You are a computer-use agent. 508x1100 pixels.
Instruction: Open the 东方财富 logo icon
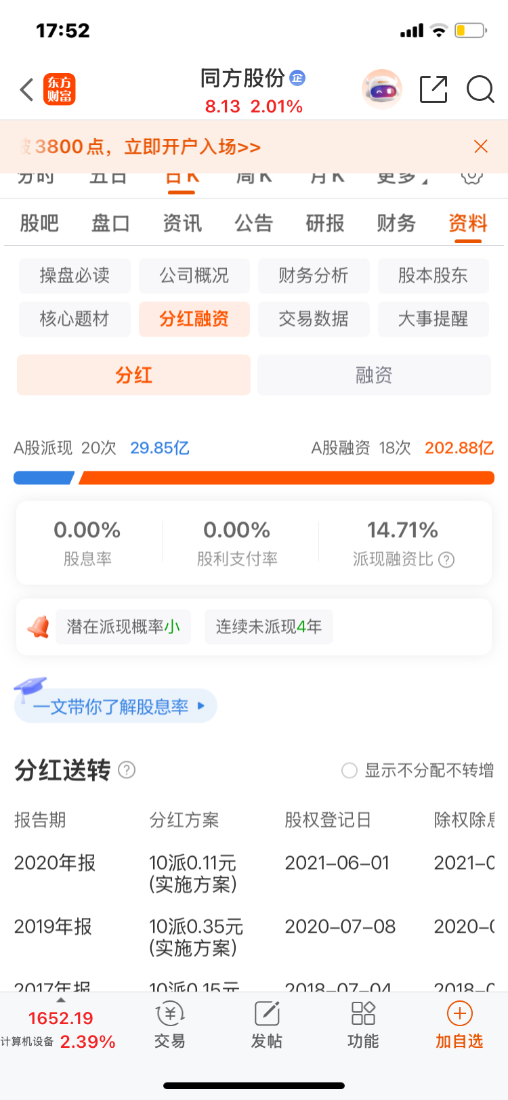tap(60, 89)
